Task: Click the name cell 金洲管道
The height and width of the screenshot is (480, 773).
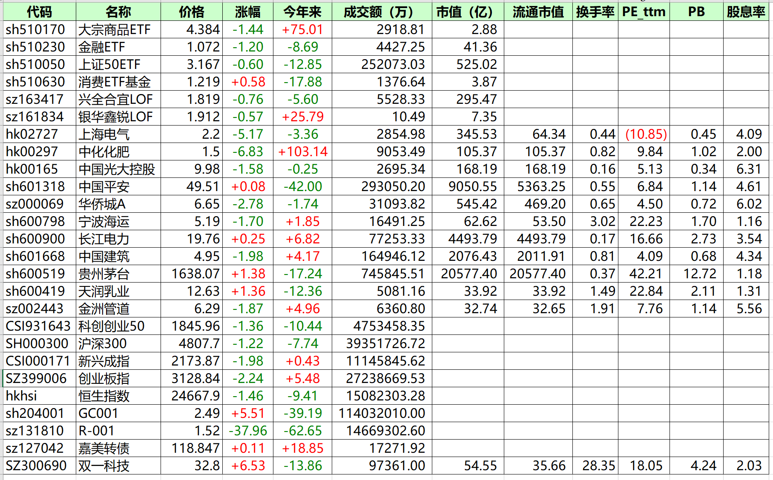Action: (118, 309)
